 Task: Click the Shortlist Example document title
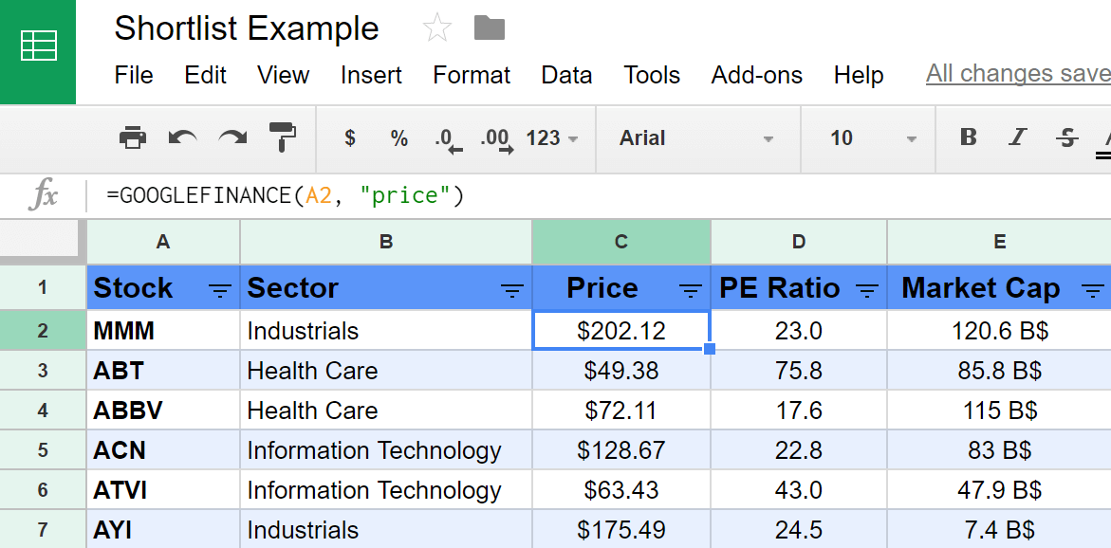pos(247,29)
